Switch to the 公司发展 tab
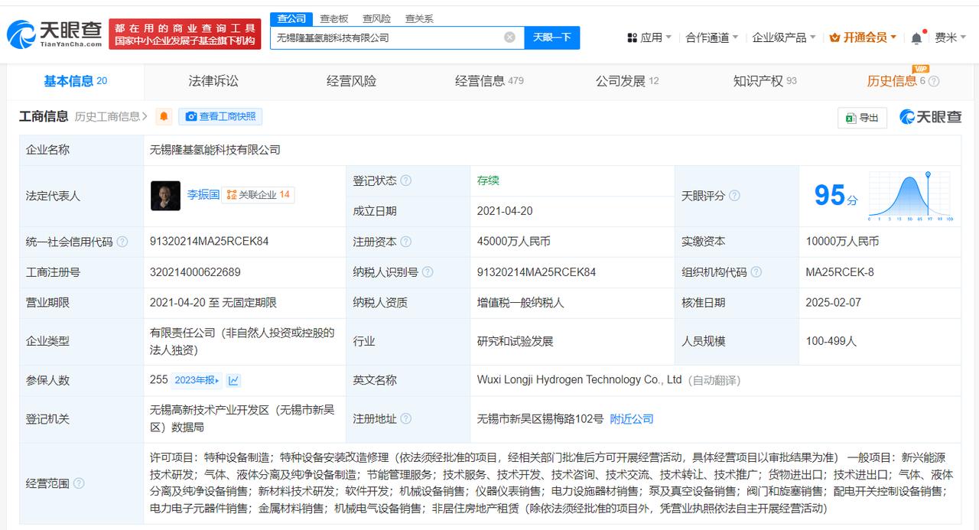979x530 pixels. click(x=627, y=81)
